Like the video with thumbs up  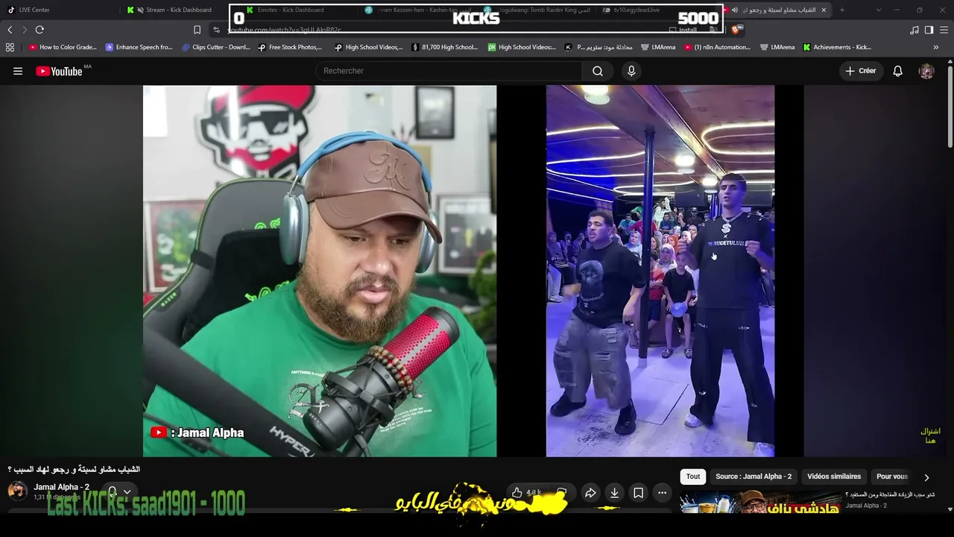[x=517, y=492]
